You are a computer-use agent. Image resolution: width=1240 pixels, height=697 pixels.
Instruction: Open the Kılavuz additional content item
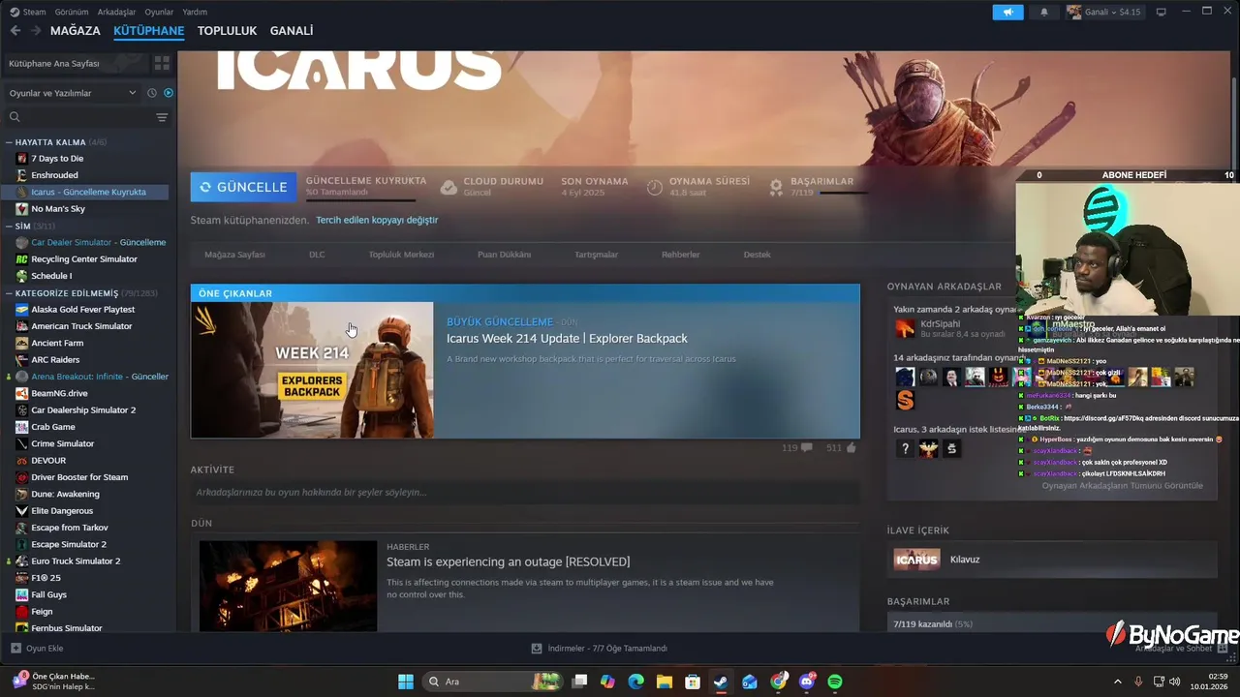pyautogui.click(x=1052, y=560)
